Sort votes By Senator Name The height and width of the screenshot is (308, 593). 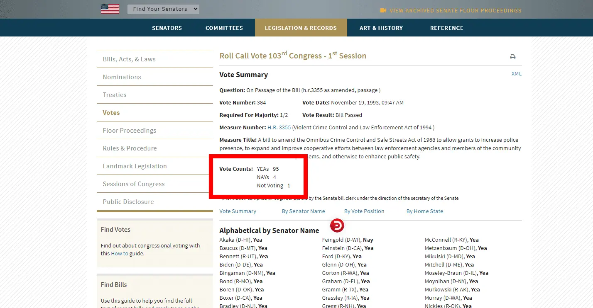click(x=303, y=211)
